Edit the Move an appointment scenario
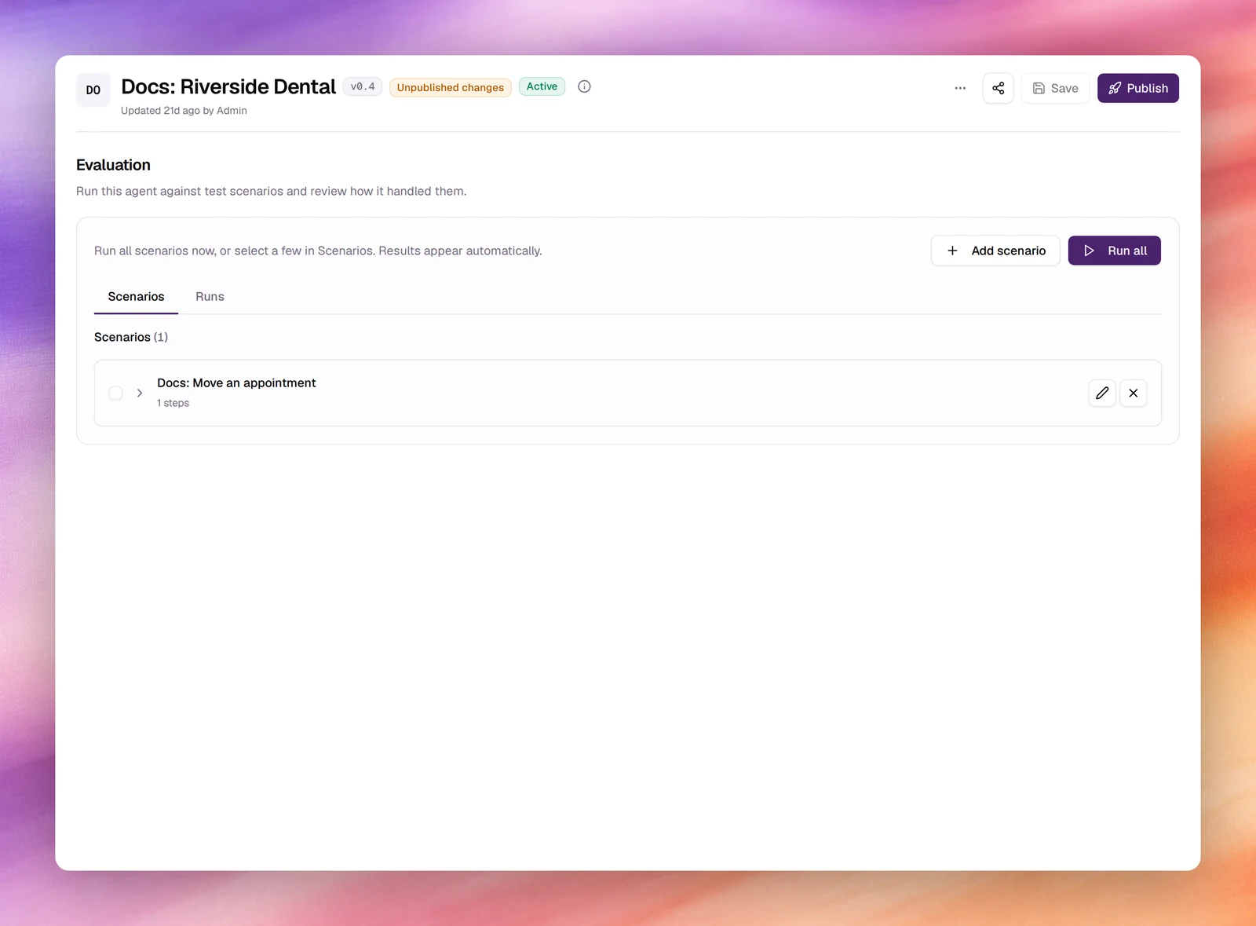The image size is (1256, 926). coord(1102,393)
